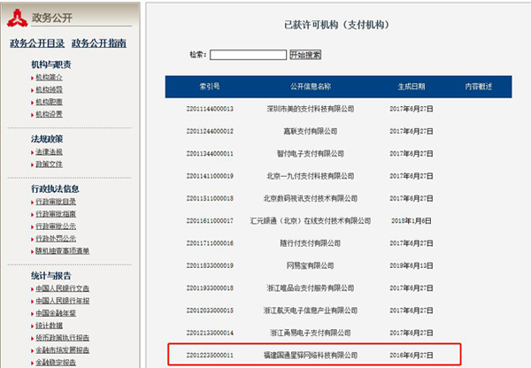Open the 机构领导 sidebar link
The width and height of the screenshot is (531, 368).
[x=49, y=89]
